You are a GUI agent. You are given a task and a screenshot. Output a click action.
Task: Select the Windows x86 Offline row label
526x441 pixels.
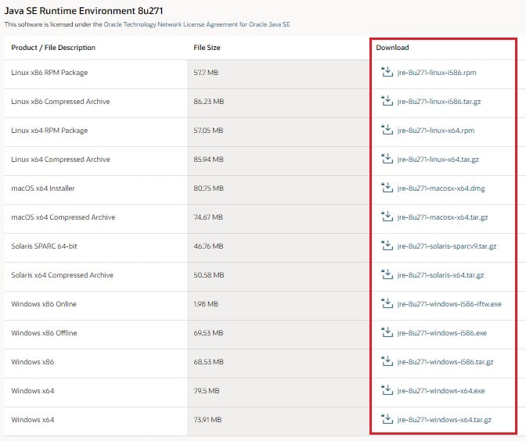pos(44,333)
